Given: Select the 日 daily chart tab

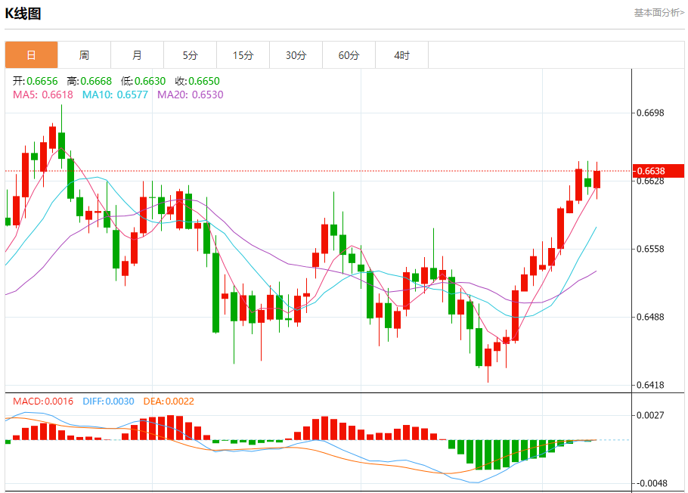Looking at the screenshot, I should (x=31, y=55).
